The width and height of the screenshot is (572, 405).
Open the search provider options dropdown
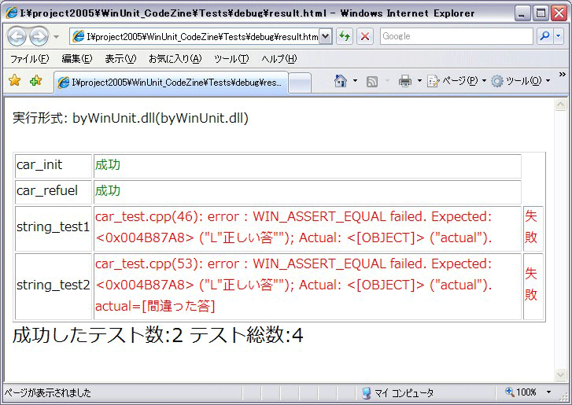coord(559,36)
